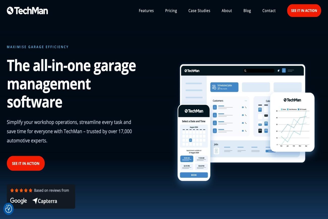Open the Features menu item
This screenshot has height=219, width=328.
[x=146, y=11]
